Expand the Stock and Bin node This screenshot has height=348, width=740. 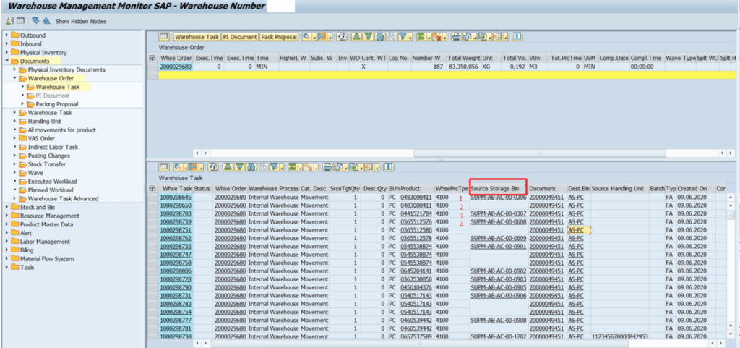tap(7, 208)
